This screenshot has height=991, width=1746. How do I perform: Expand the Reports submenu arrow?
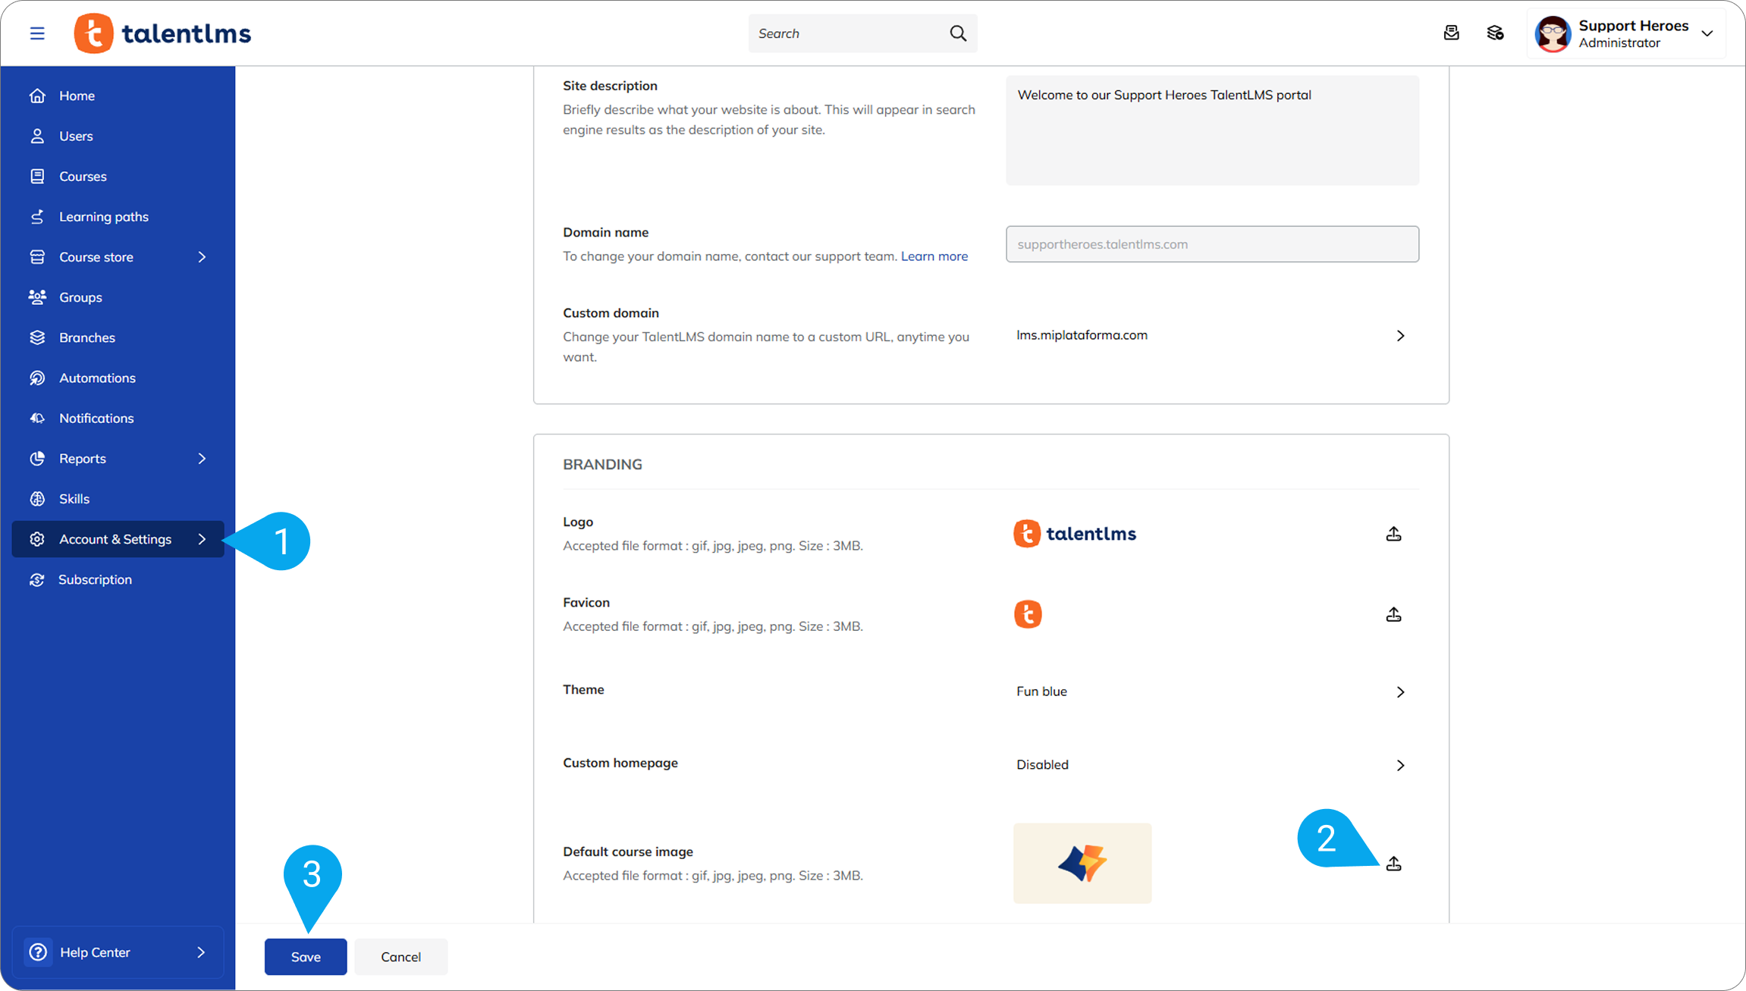202,459
